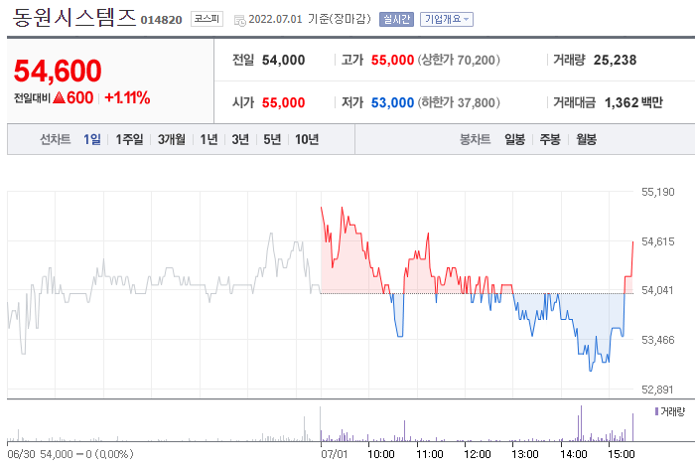
Task: Click the 52,891 price axis label
Action: pyautogui.click(x=657, y=390)
